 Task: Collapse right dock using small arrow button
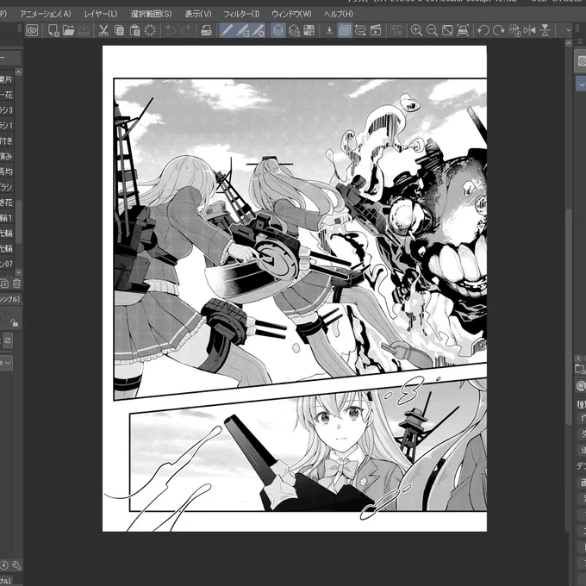tap(579, 358)
